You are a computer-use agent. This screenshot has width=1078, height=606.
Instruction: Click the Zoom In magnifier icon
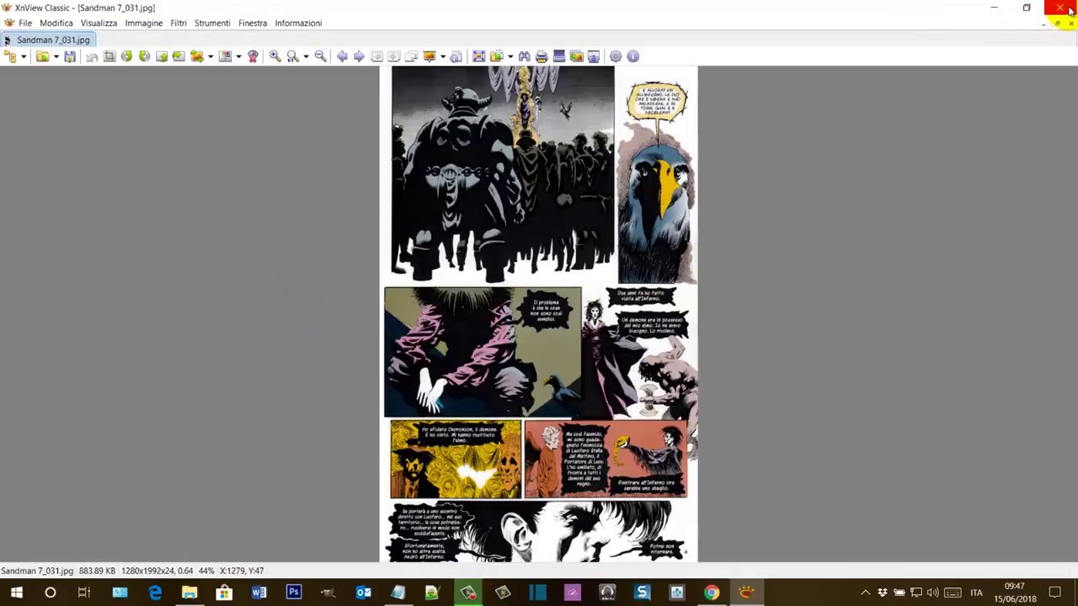[275, 56]
